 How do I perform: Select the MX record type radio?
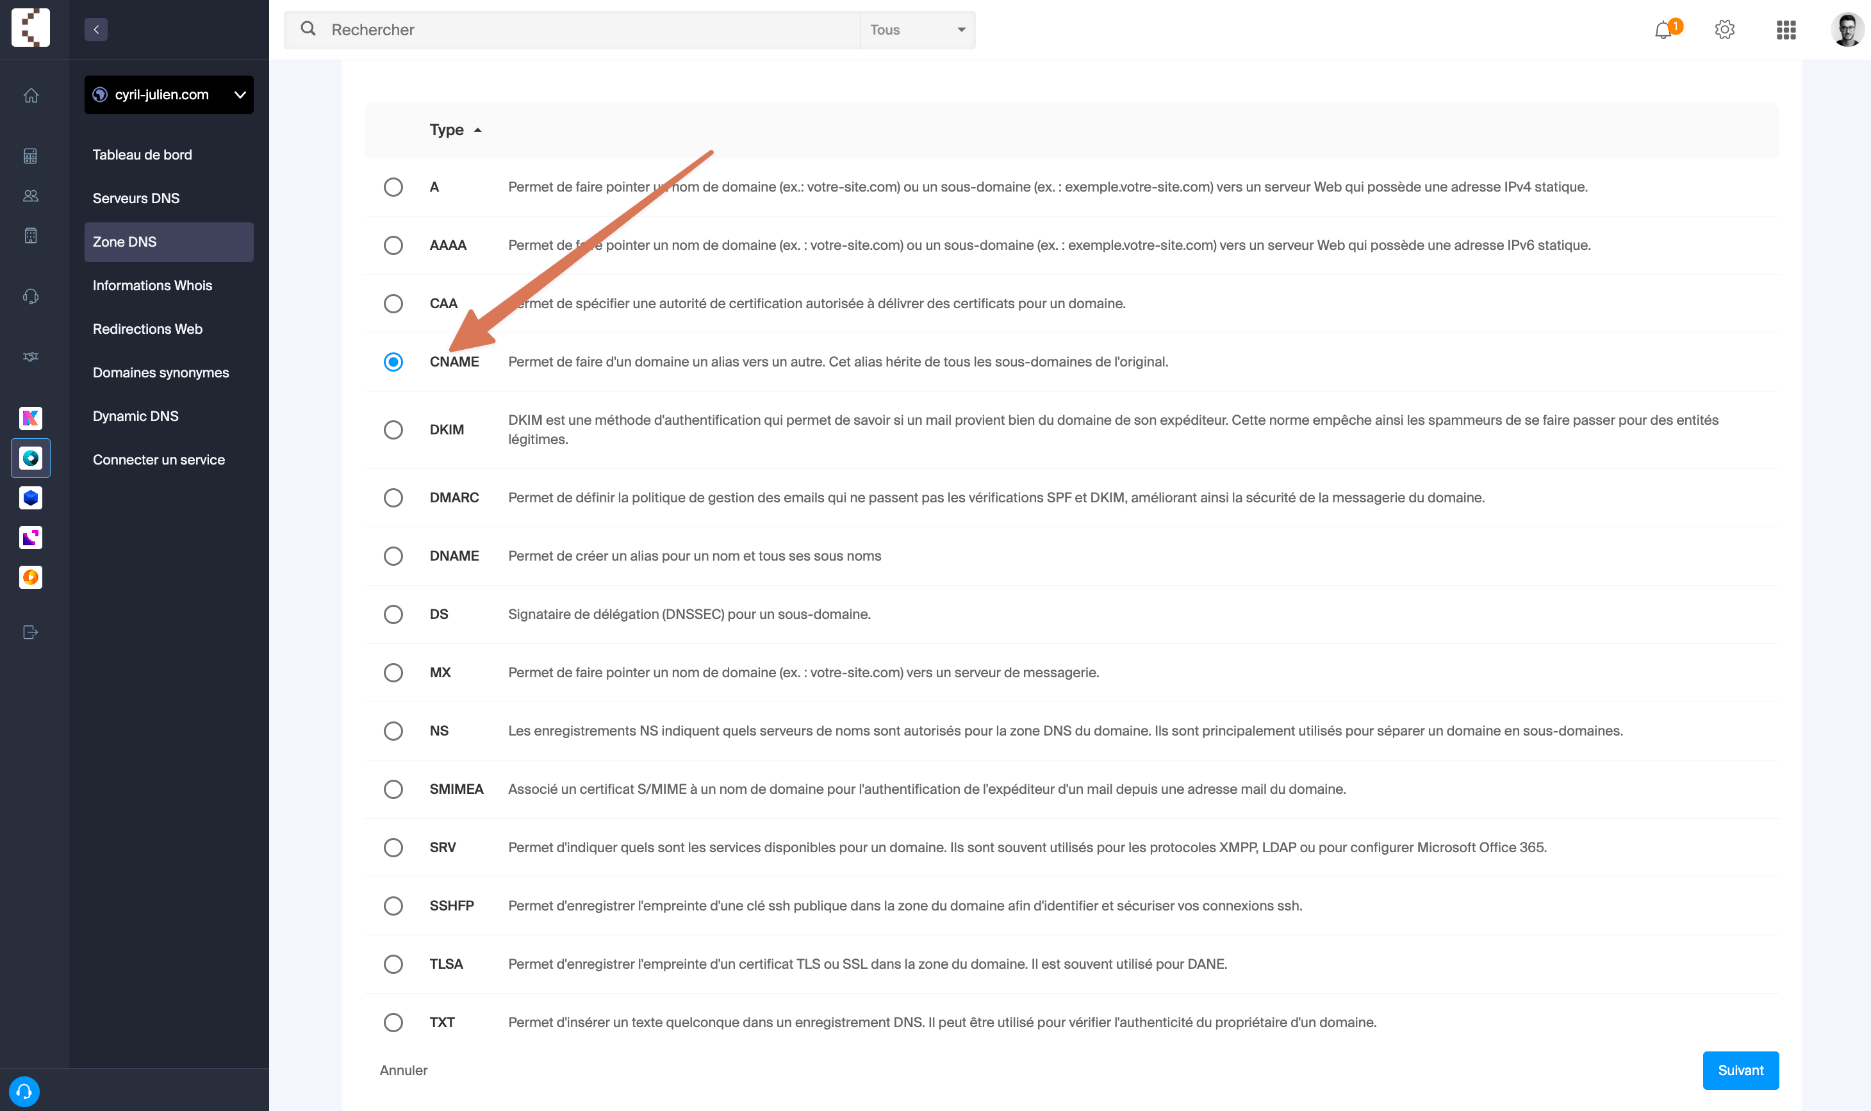click(393, 672)
